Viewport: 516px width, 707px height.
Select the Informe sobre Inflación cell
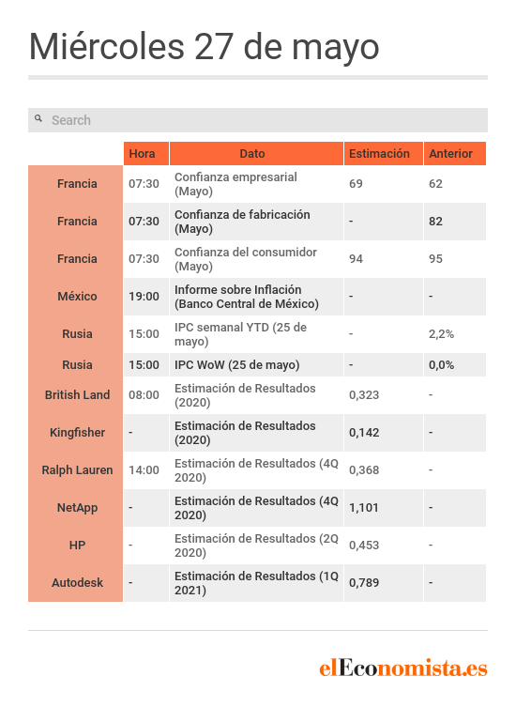click(256, 297)
